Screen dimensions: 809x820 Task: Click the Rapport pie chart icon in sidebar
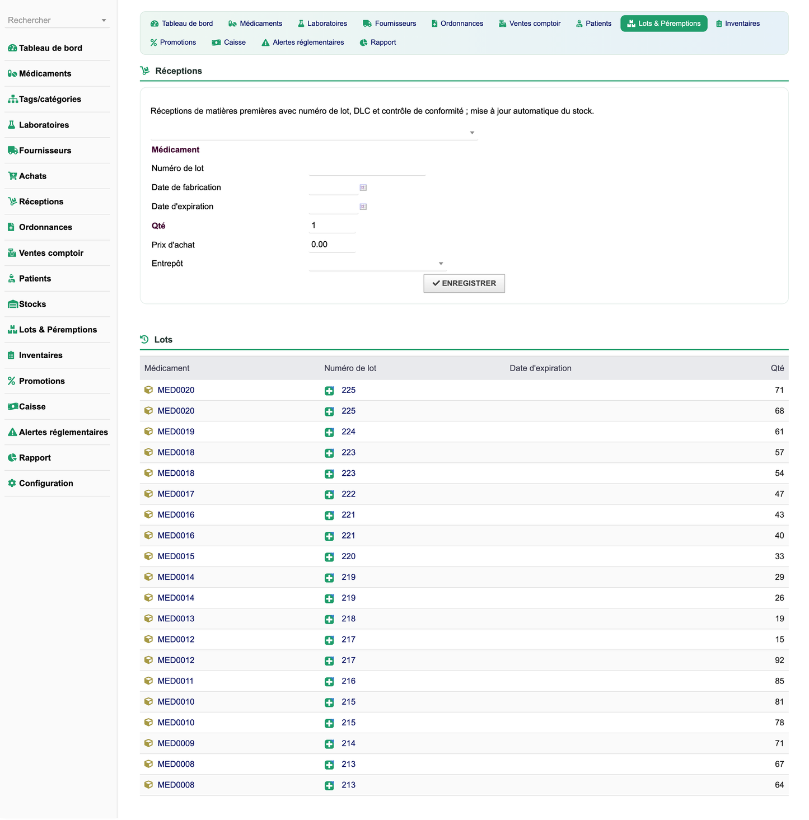(x=12, y=458)
